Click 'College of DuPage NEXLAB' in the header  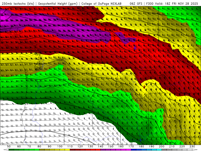point(102,4)
